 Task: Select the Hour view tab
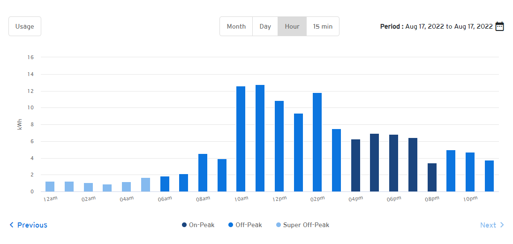coord(292,26)
